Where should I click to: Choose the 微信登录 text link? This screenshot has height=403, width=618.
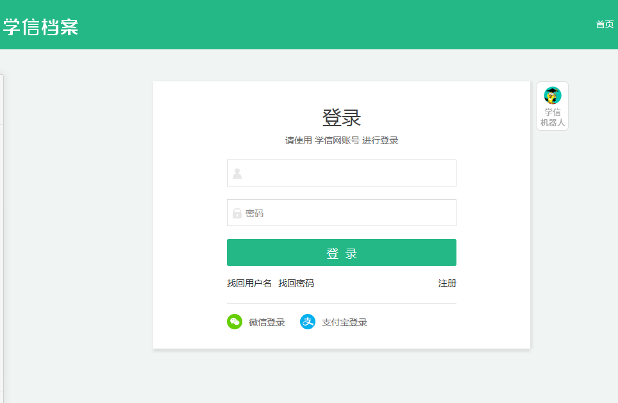[267, 322]
